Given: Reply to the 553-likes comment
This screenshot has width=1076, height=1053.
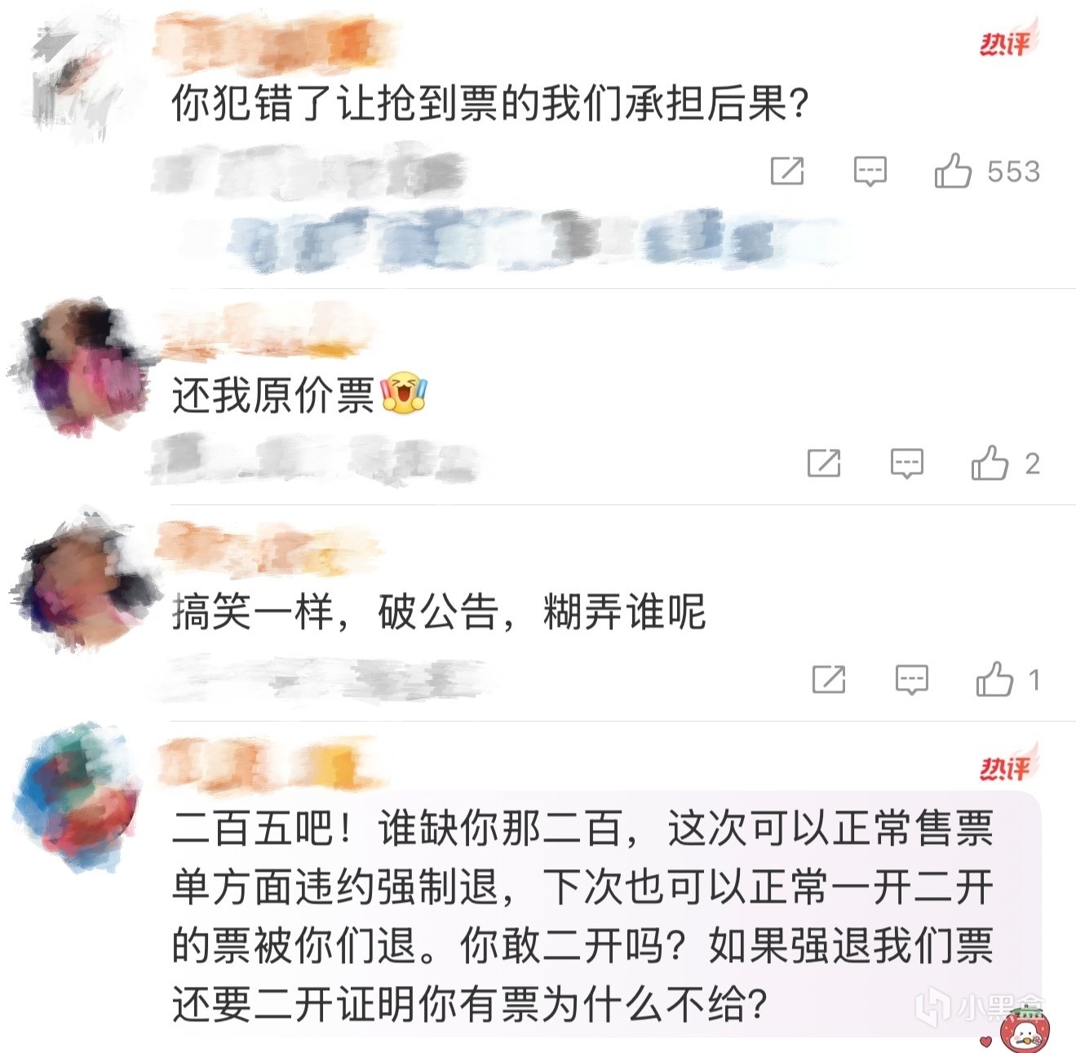Looking at the screenshot, I should pos(870,171).
